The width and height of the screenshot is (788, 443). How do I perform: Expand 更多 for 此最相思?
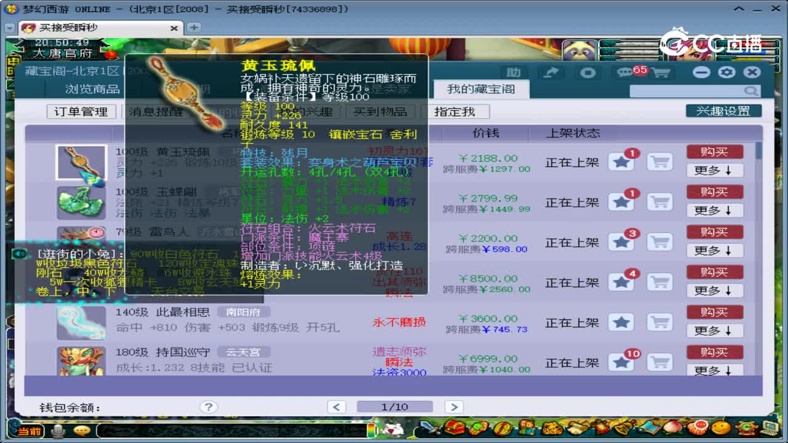(715, 330)
